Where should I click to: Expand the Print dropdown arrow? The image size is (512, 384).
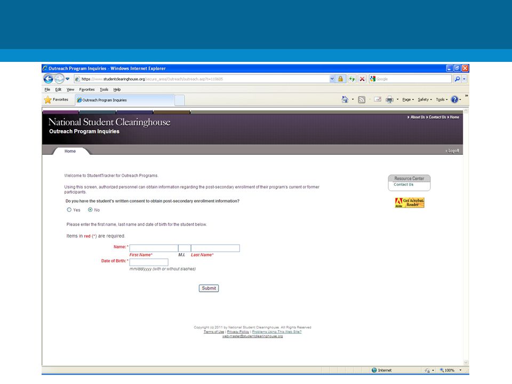[x=397, y=100]
